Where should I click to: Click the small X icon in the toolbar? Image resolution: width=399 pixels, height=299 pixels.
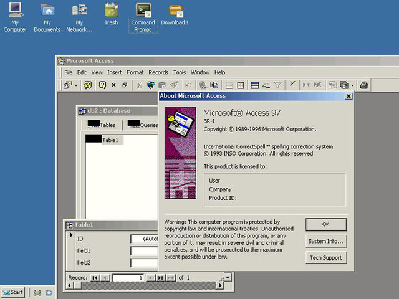113,85
